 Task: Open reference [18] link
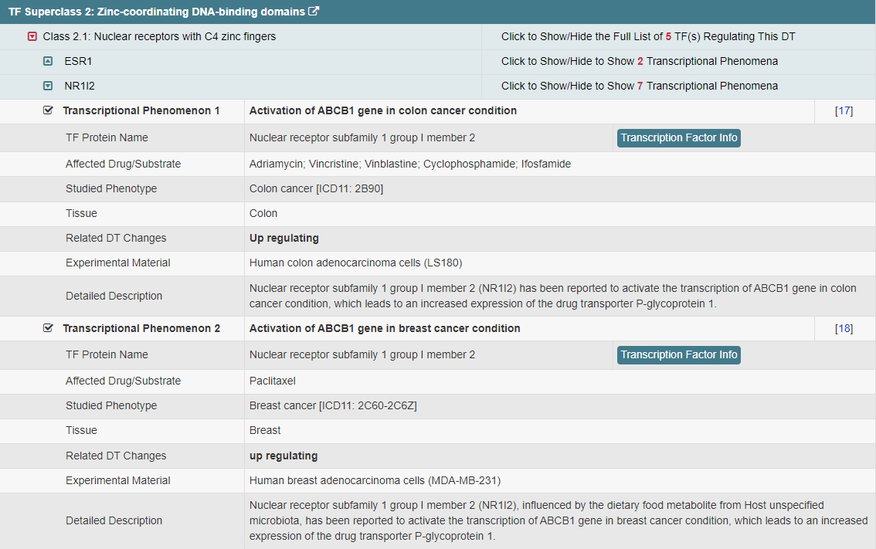tap(844, 328)
